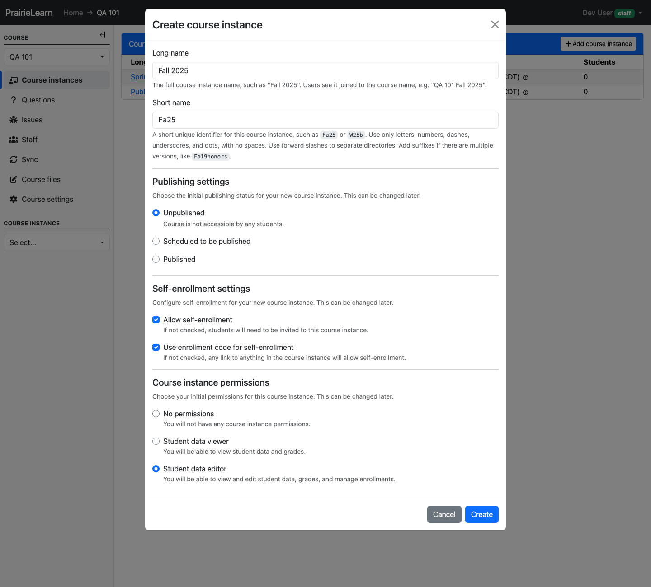Go to Home in the breadcrumb

point(73,13)
